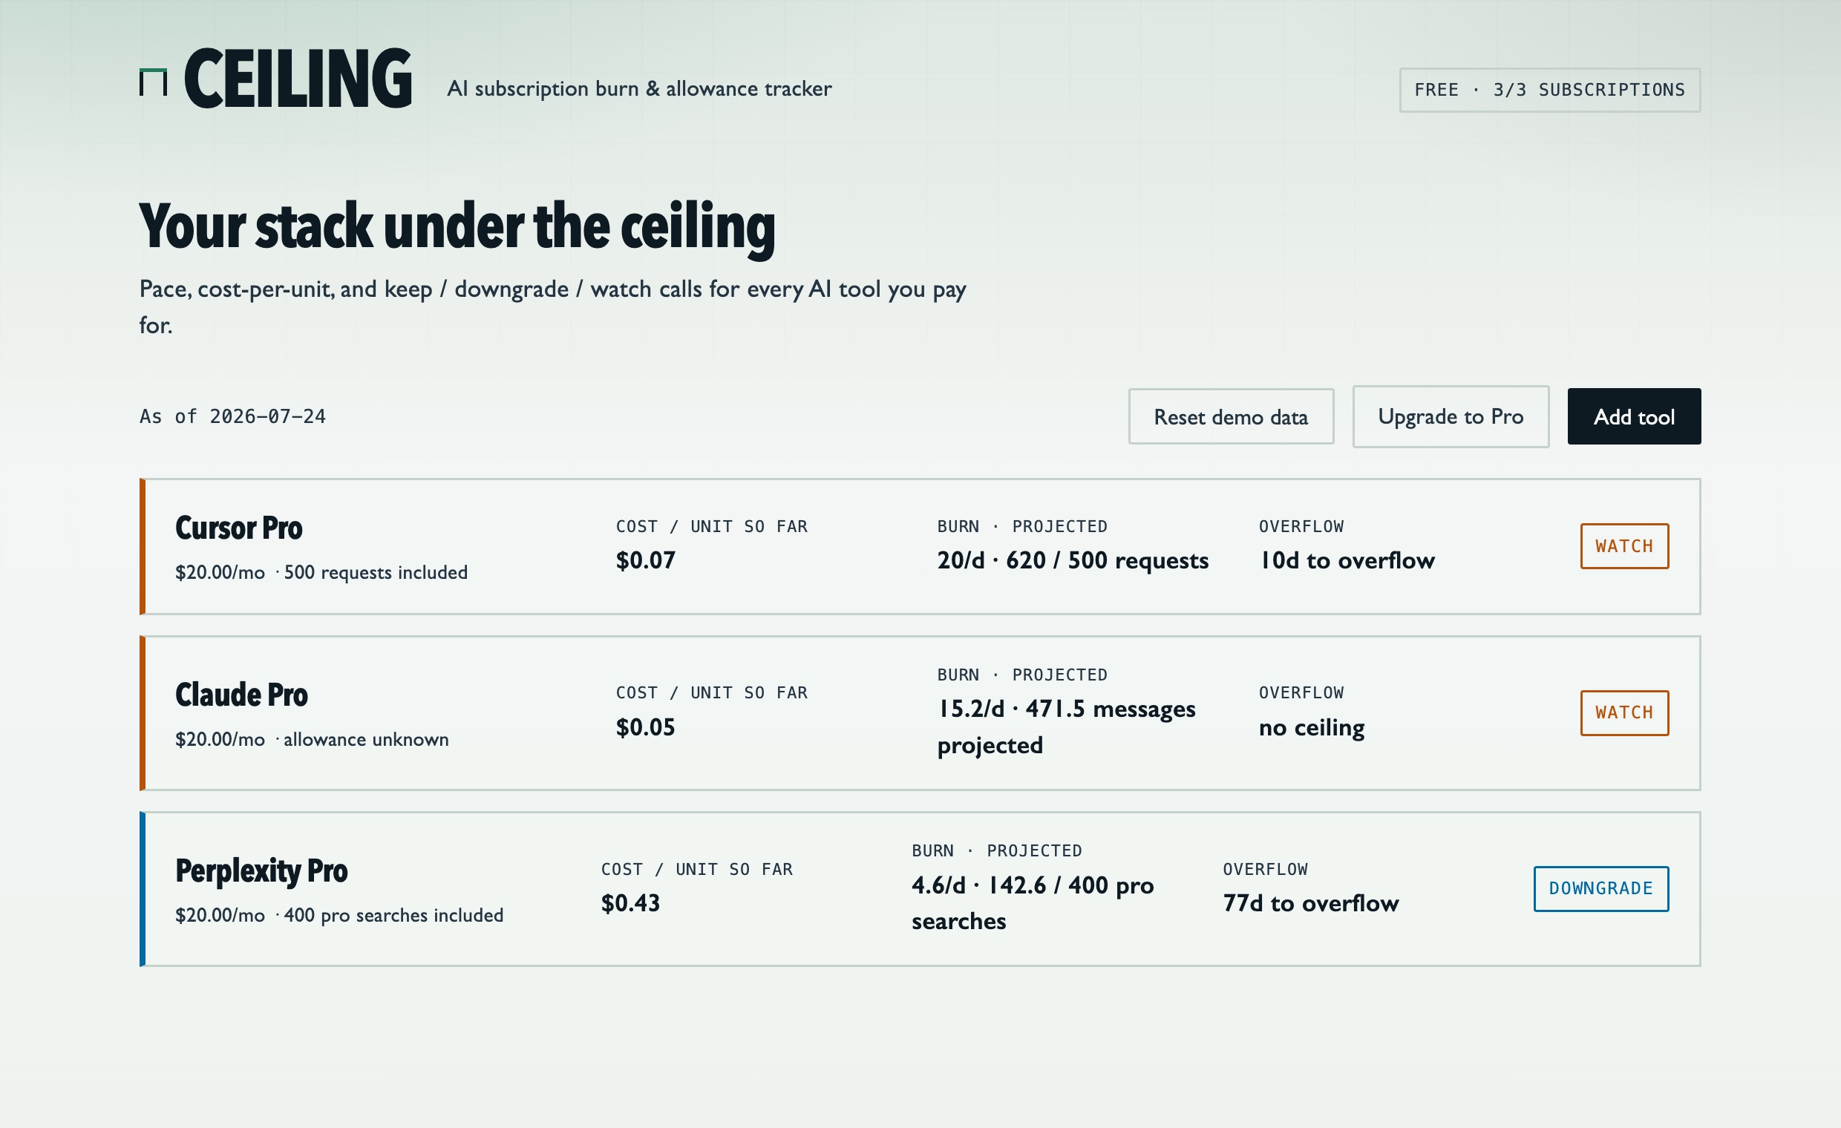This screenshot has width=1841, height=1128.
Task: Click the BURN · PROJECTED label in Perplexity Pro row
Action: tap(997, 851)
